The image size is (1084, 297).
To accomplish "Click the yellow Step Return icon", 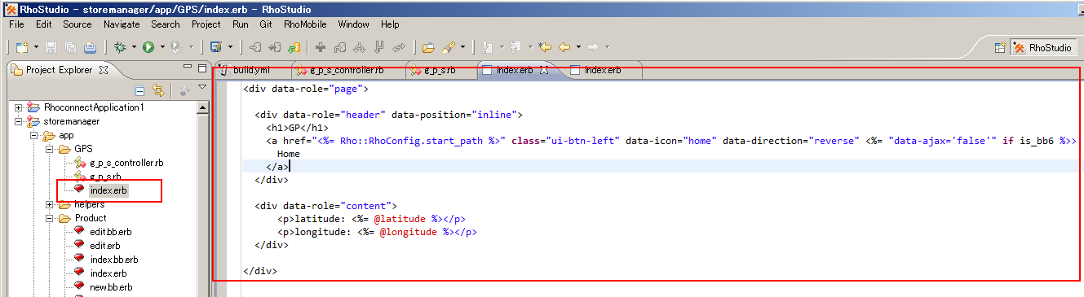I will [294, 47].
